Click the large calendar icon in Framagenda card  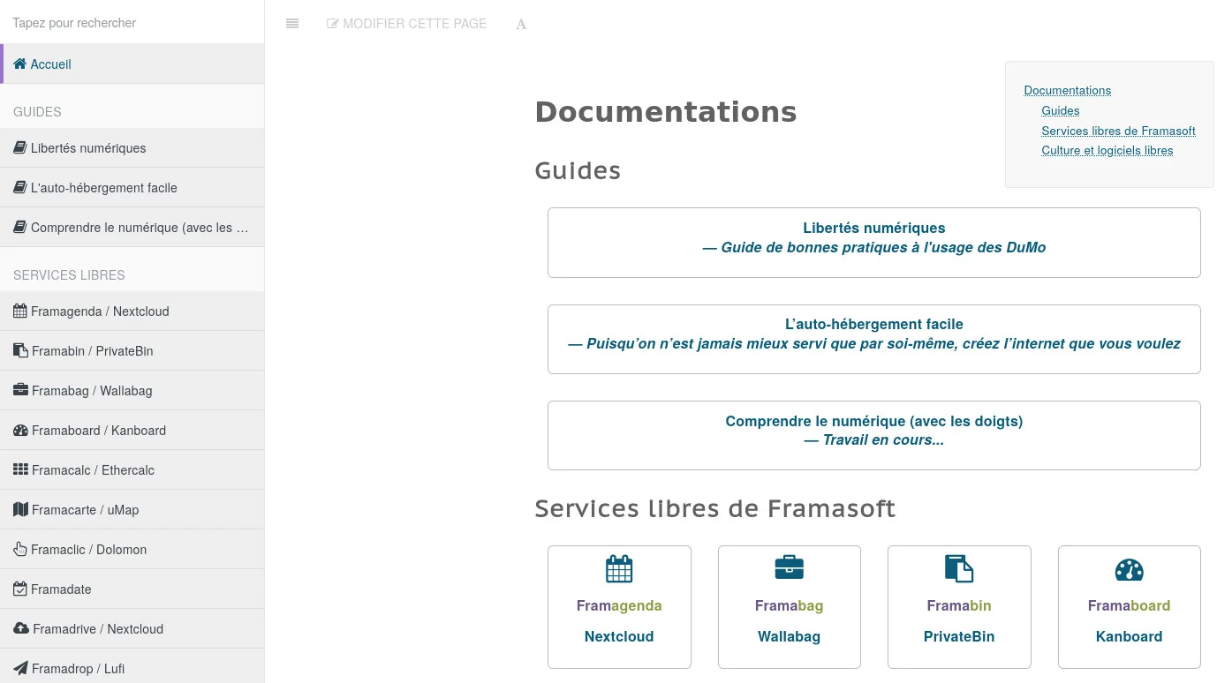[619, 569]
